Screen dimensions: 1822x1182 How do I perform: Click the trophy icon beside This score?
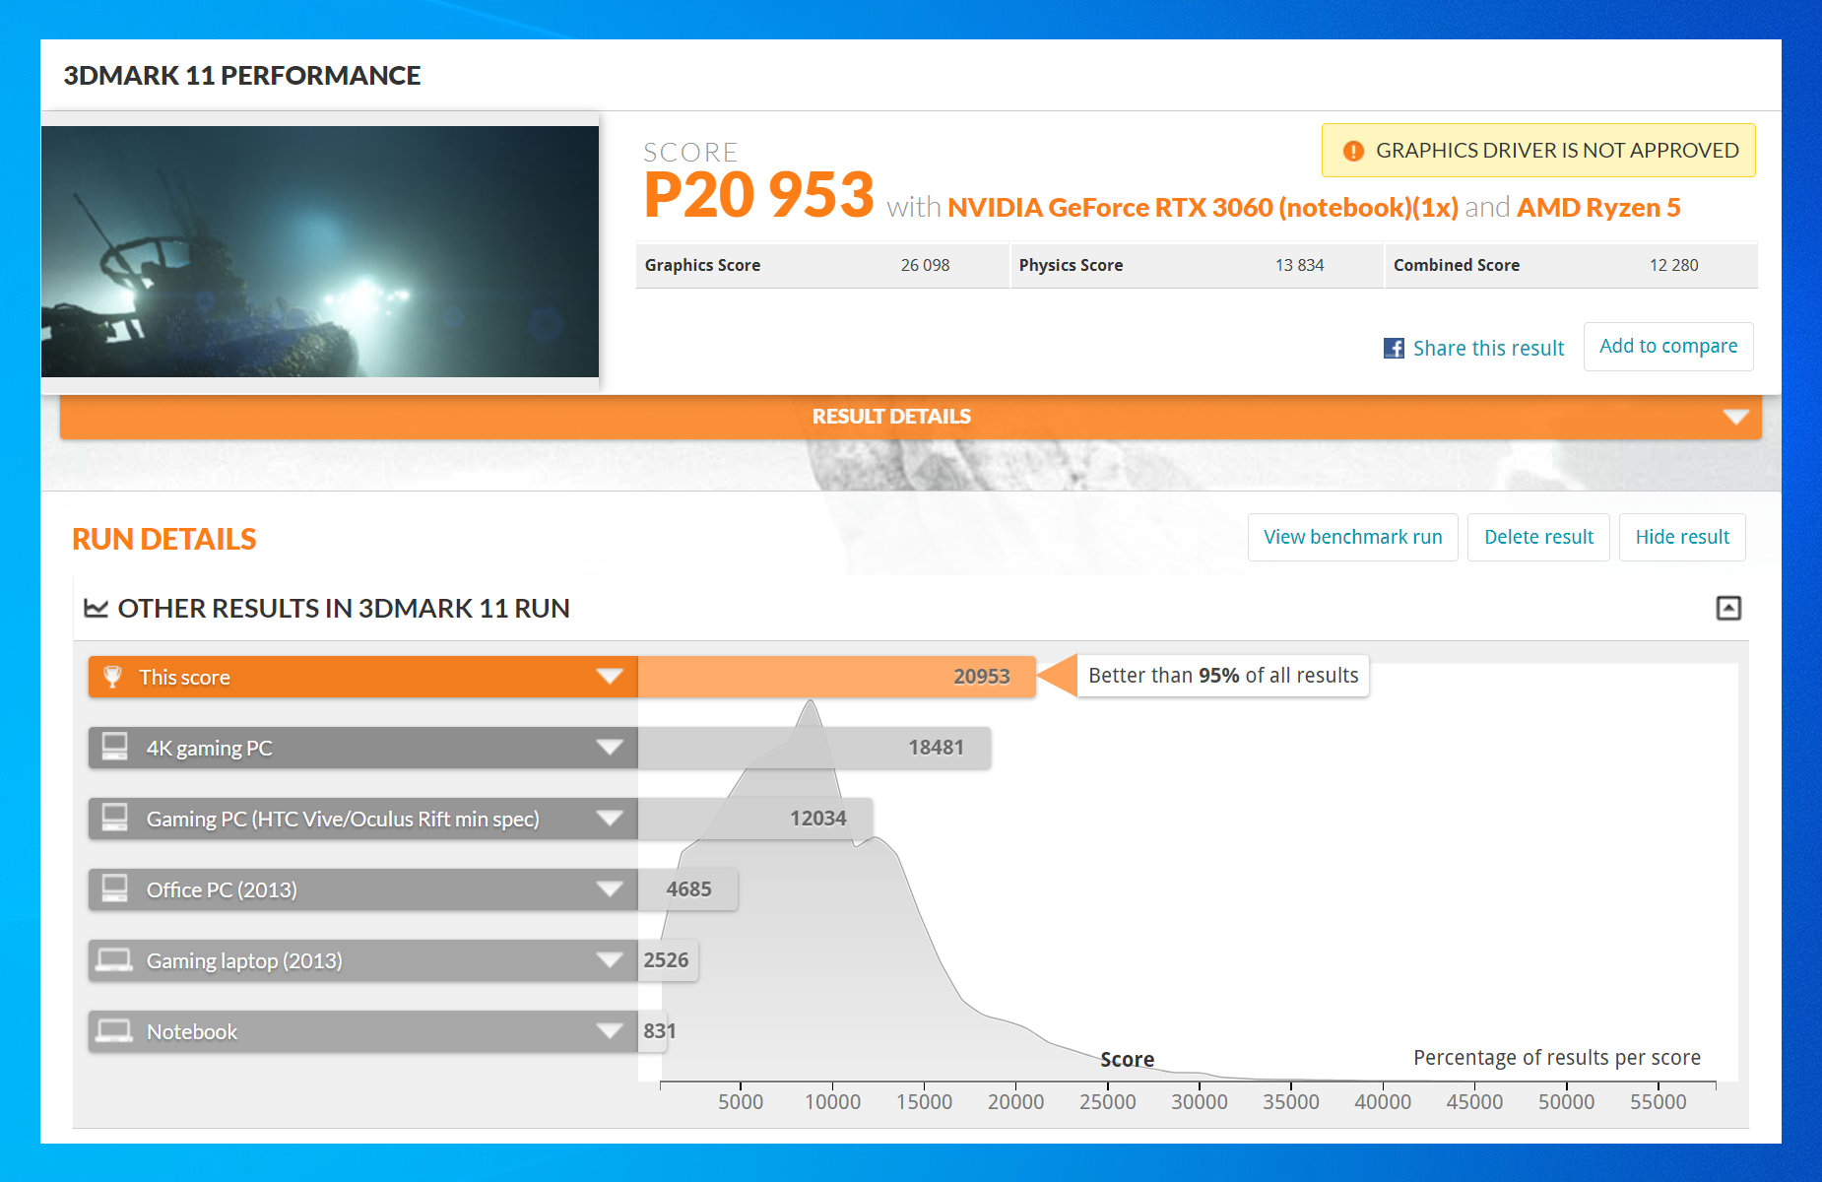(x=113, y=677)
